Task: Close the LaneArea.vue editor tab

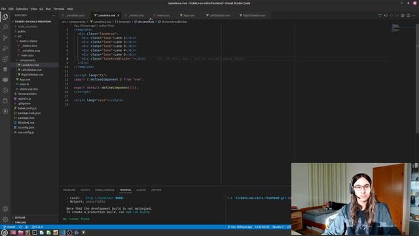Action: (118, 16)
